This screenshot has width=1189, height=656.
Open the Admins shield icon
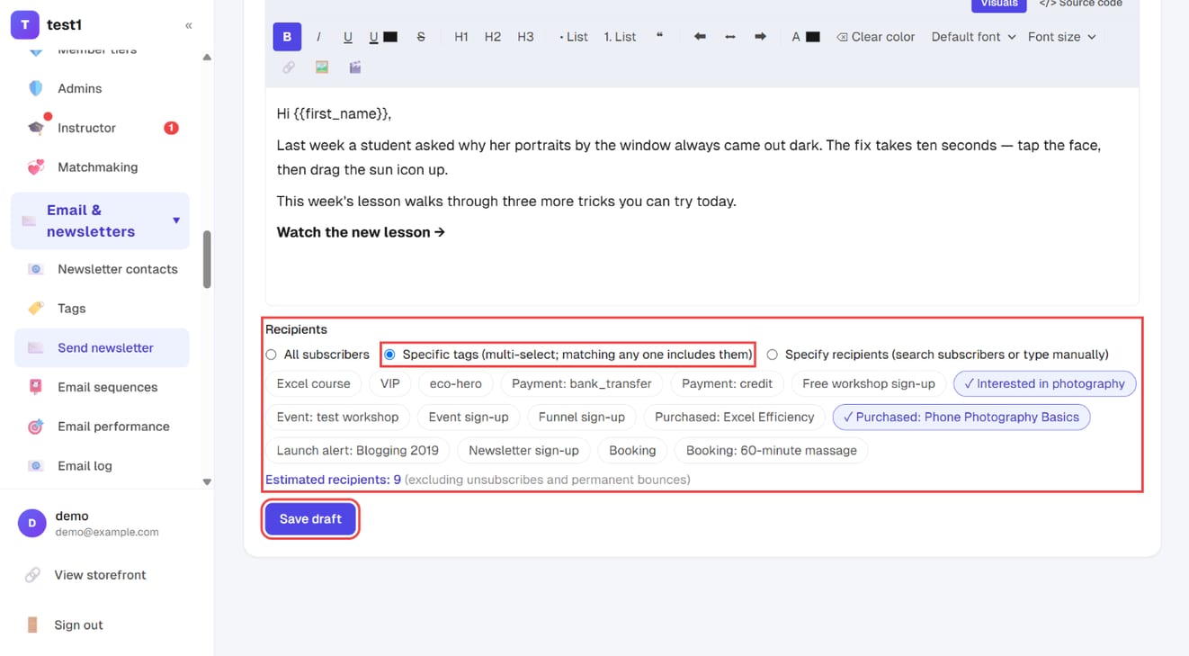(36, 88)
